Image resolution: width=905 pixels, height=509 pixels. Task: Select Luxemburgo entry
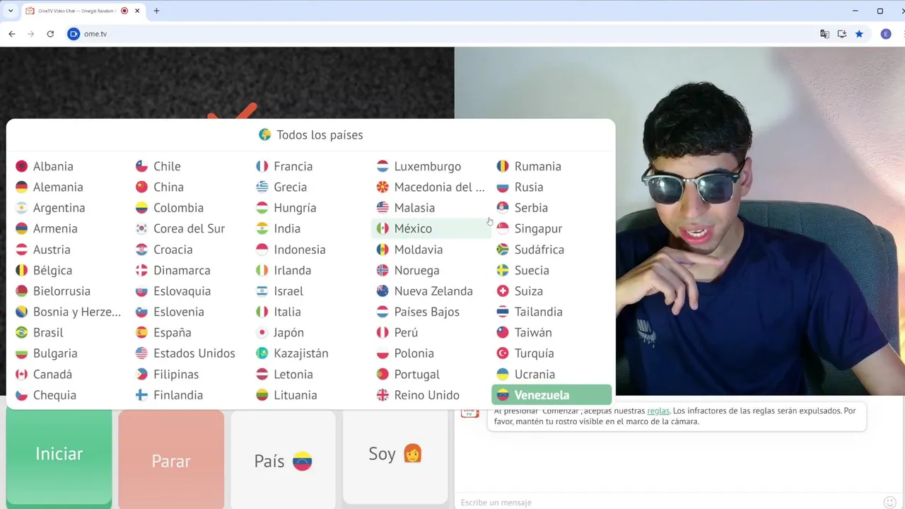[431, 166]
